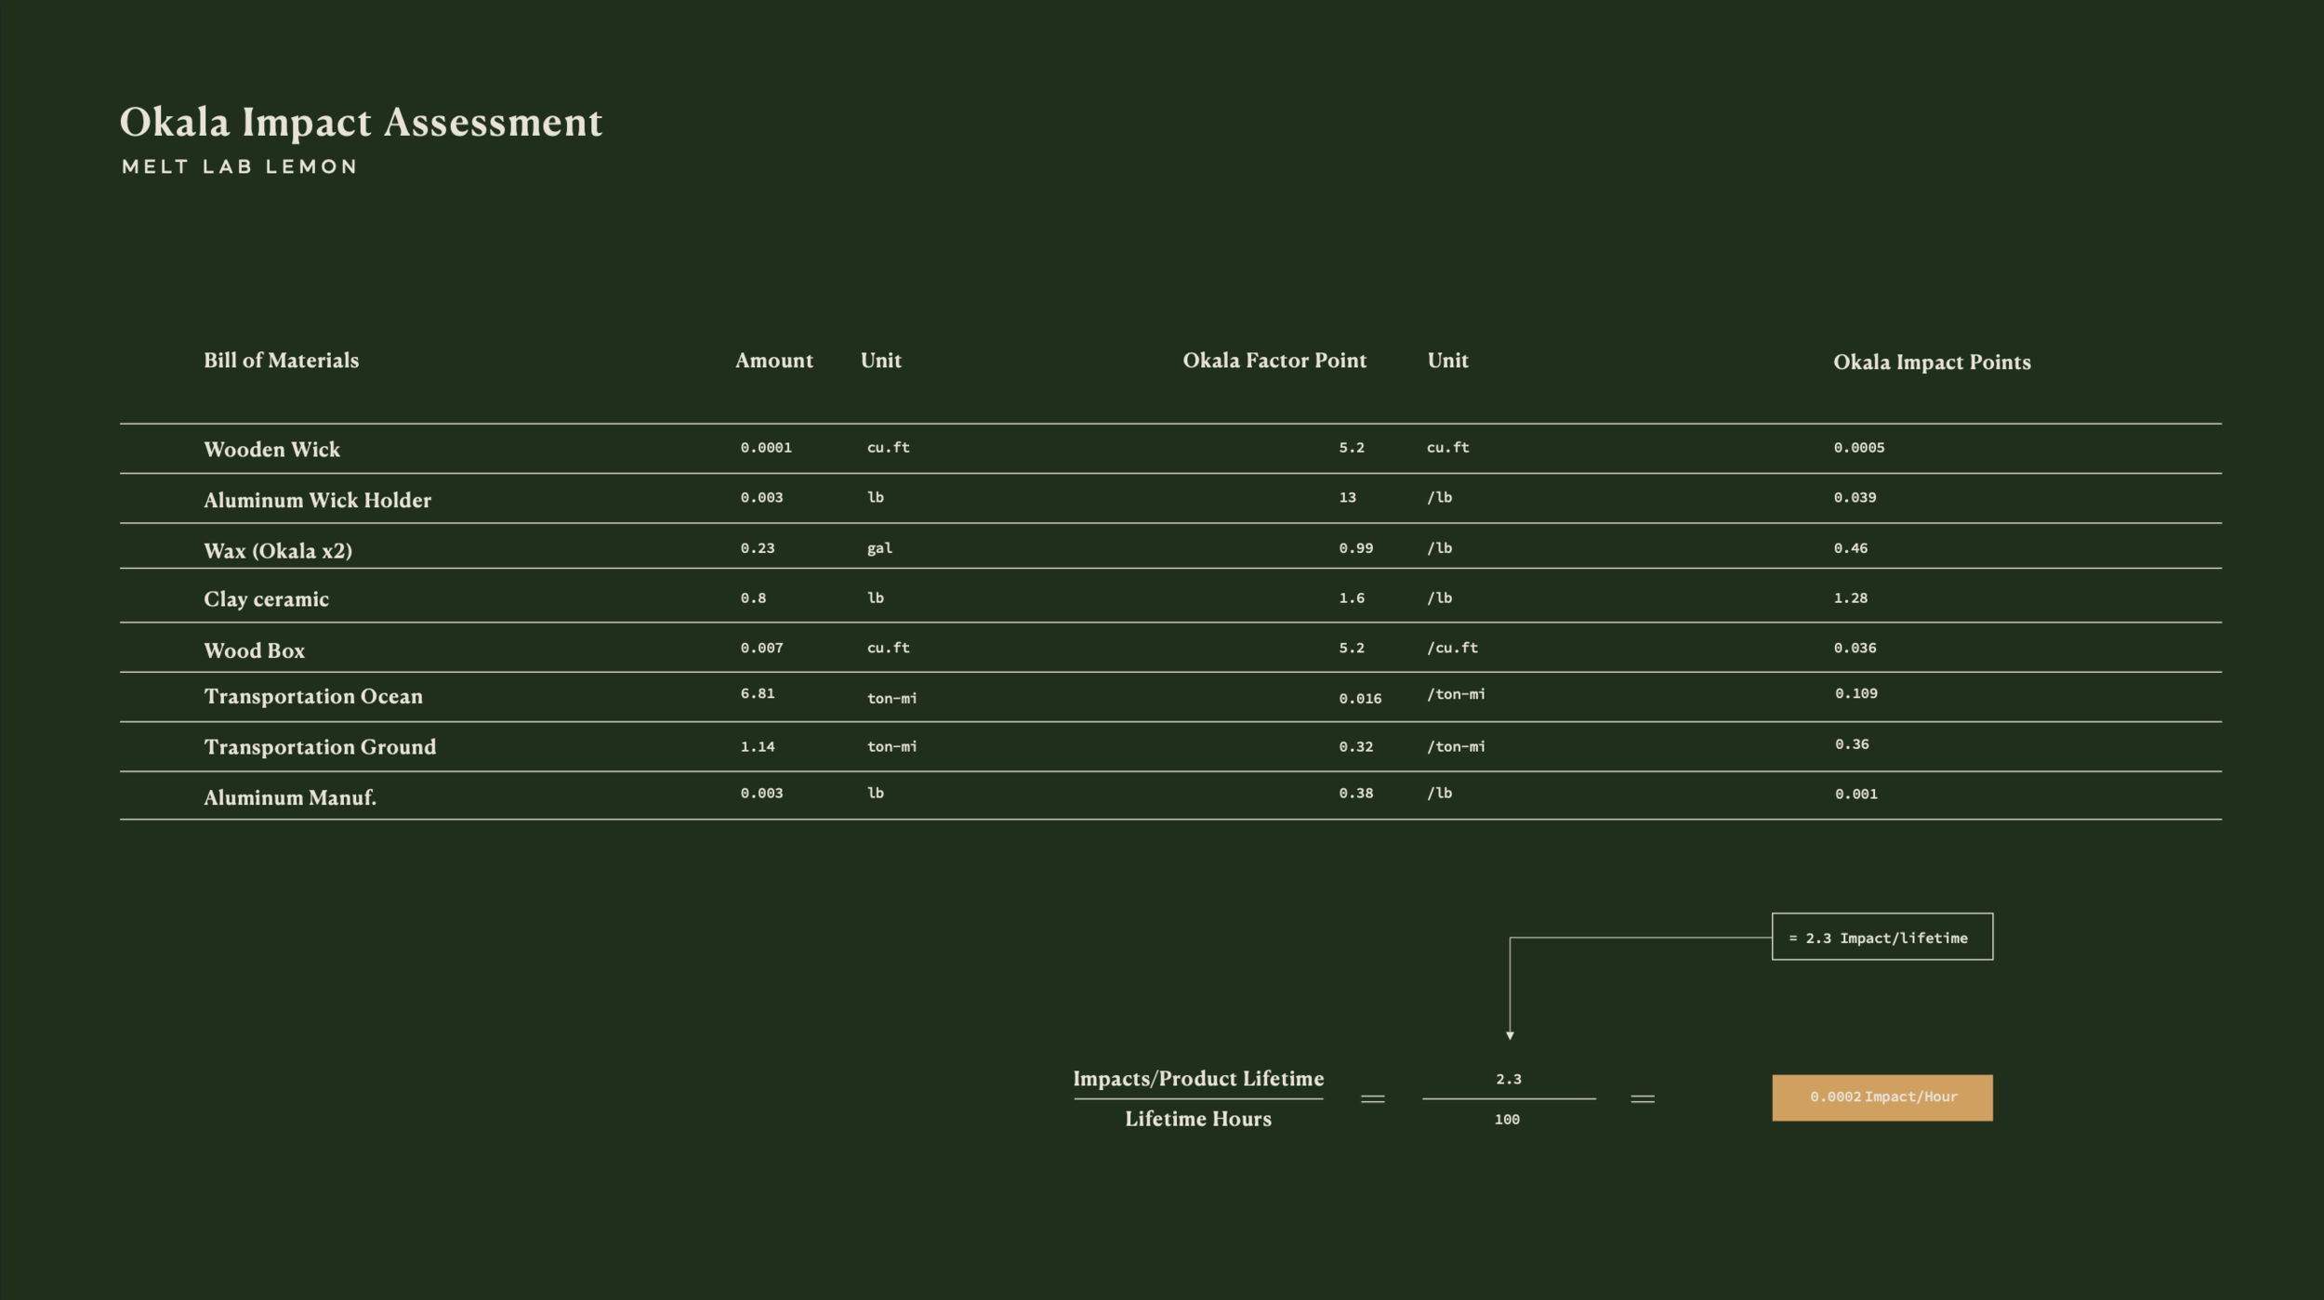The image size is (2324, 1300).
Task: Select the Aluminum Manuf. row label
Action: 289,797
